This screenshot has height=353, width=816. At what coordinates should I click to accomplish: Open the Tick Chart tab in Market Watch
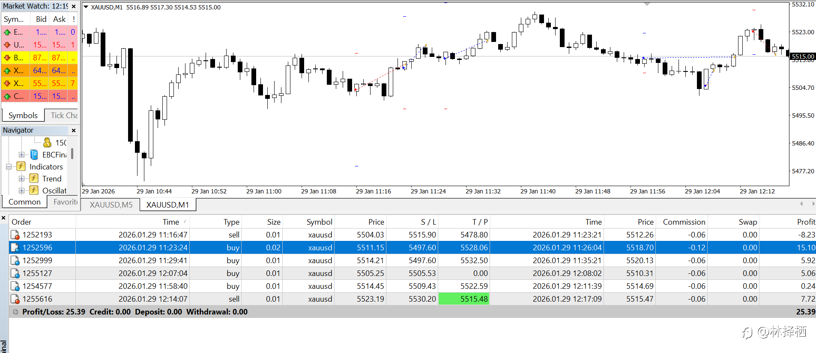pyautogui.click(x=63, y=115)
